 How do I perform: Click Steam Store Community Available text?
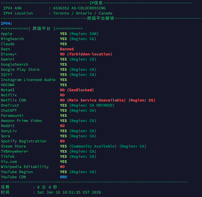[x=93, y=147]
